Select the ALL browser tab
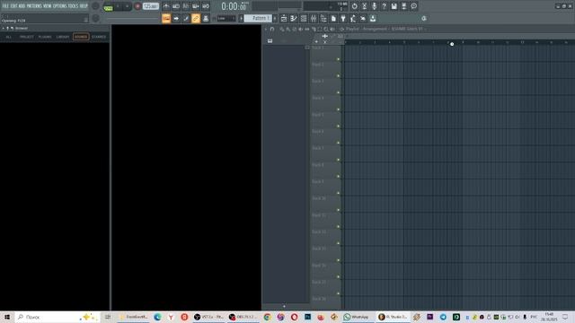The image size is (575, 323). 8,37
